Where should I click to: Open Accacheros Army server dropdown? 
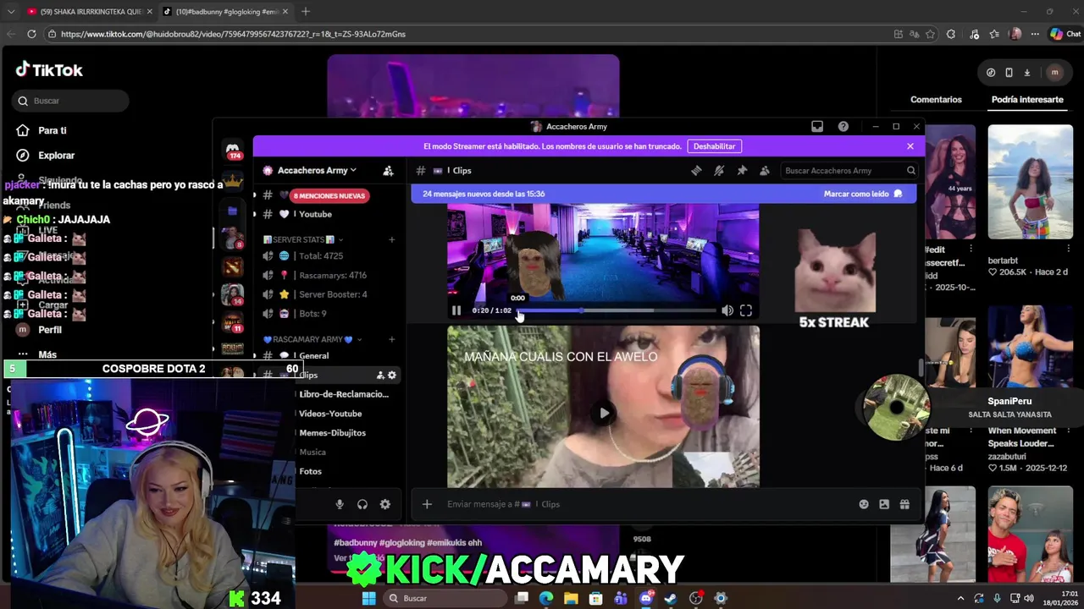(x=317, y=170)
